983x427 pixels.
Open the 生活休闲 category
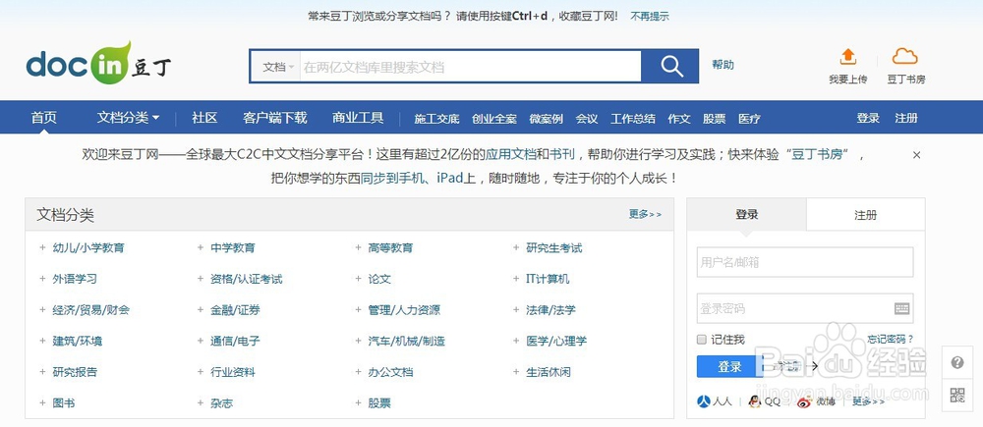point(549,372)
